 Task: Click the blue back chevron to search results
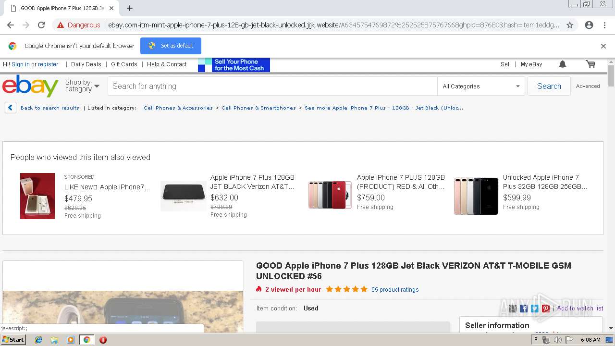[x=11, y=108]
